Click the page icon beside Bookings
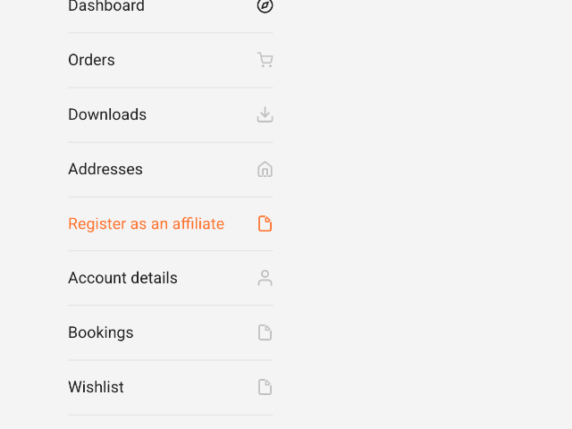Image resolution: width=572 pixels, height=429 pixels. (265, 332)
